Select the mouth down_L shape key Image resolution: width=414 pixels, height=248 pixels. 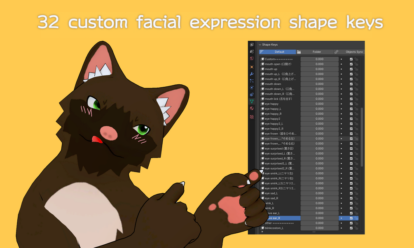click(x=280, y=89)
